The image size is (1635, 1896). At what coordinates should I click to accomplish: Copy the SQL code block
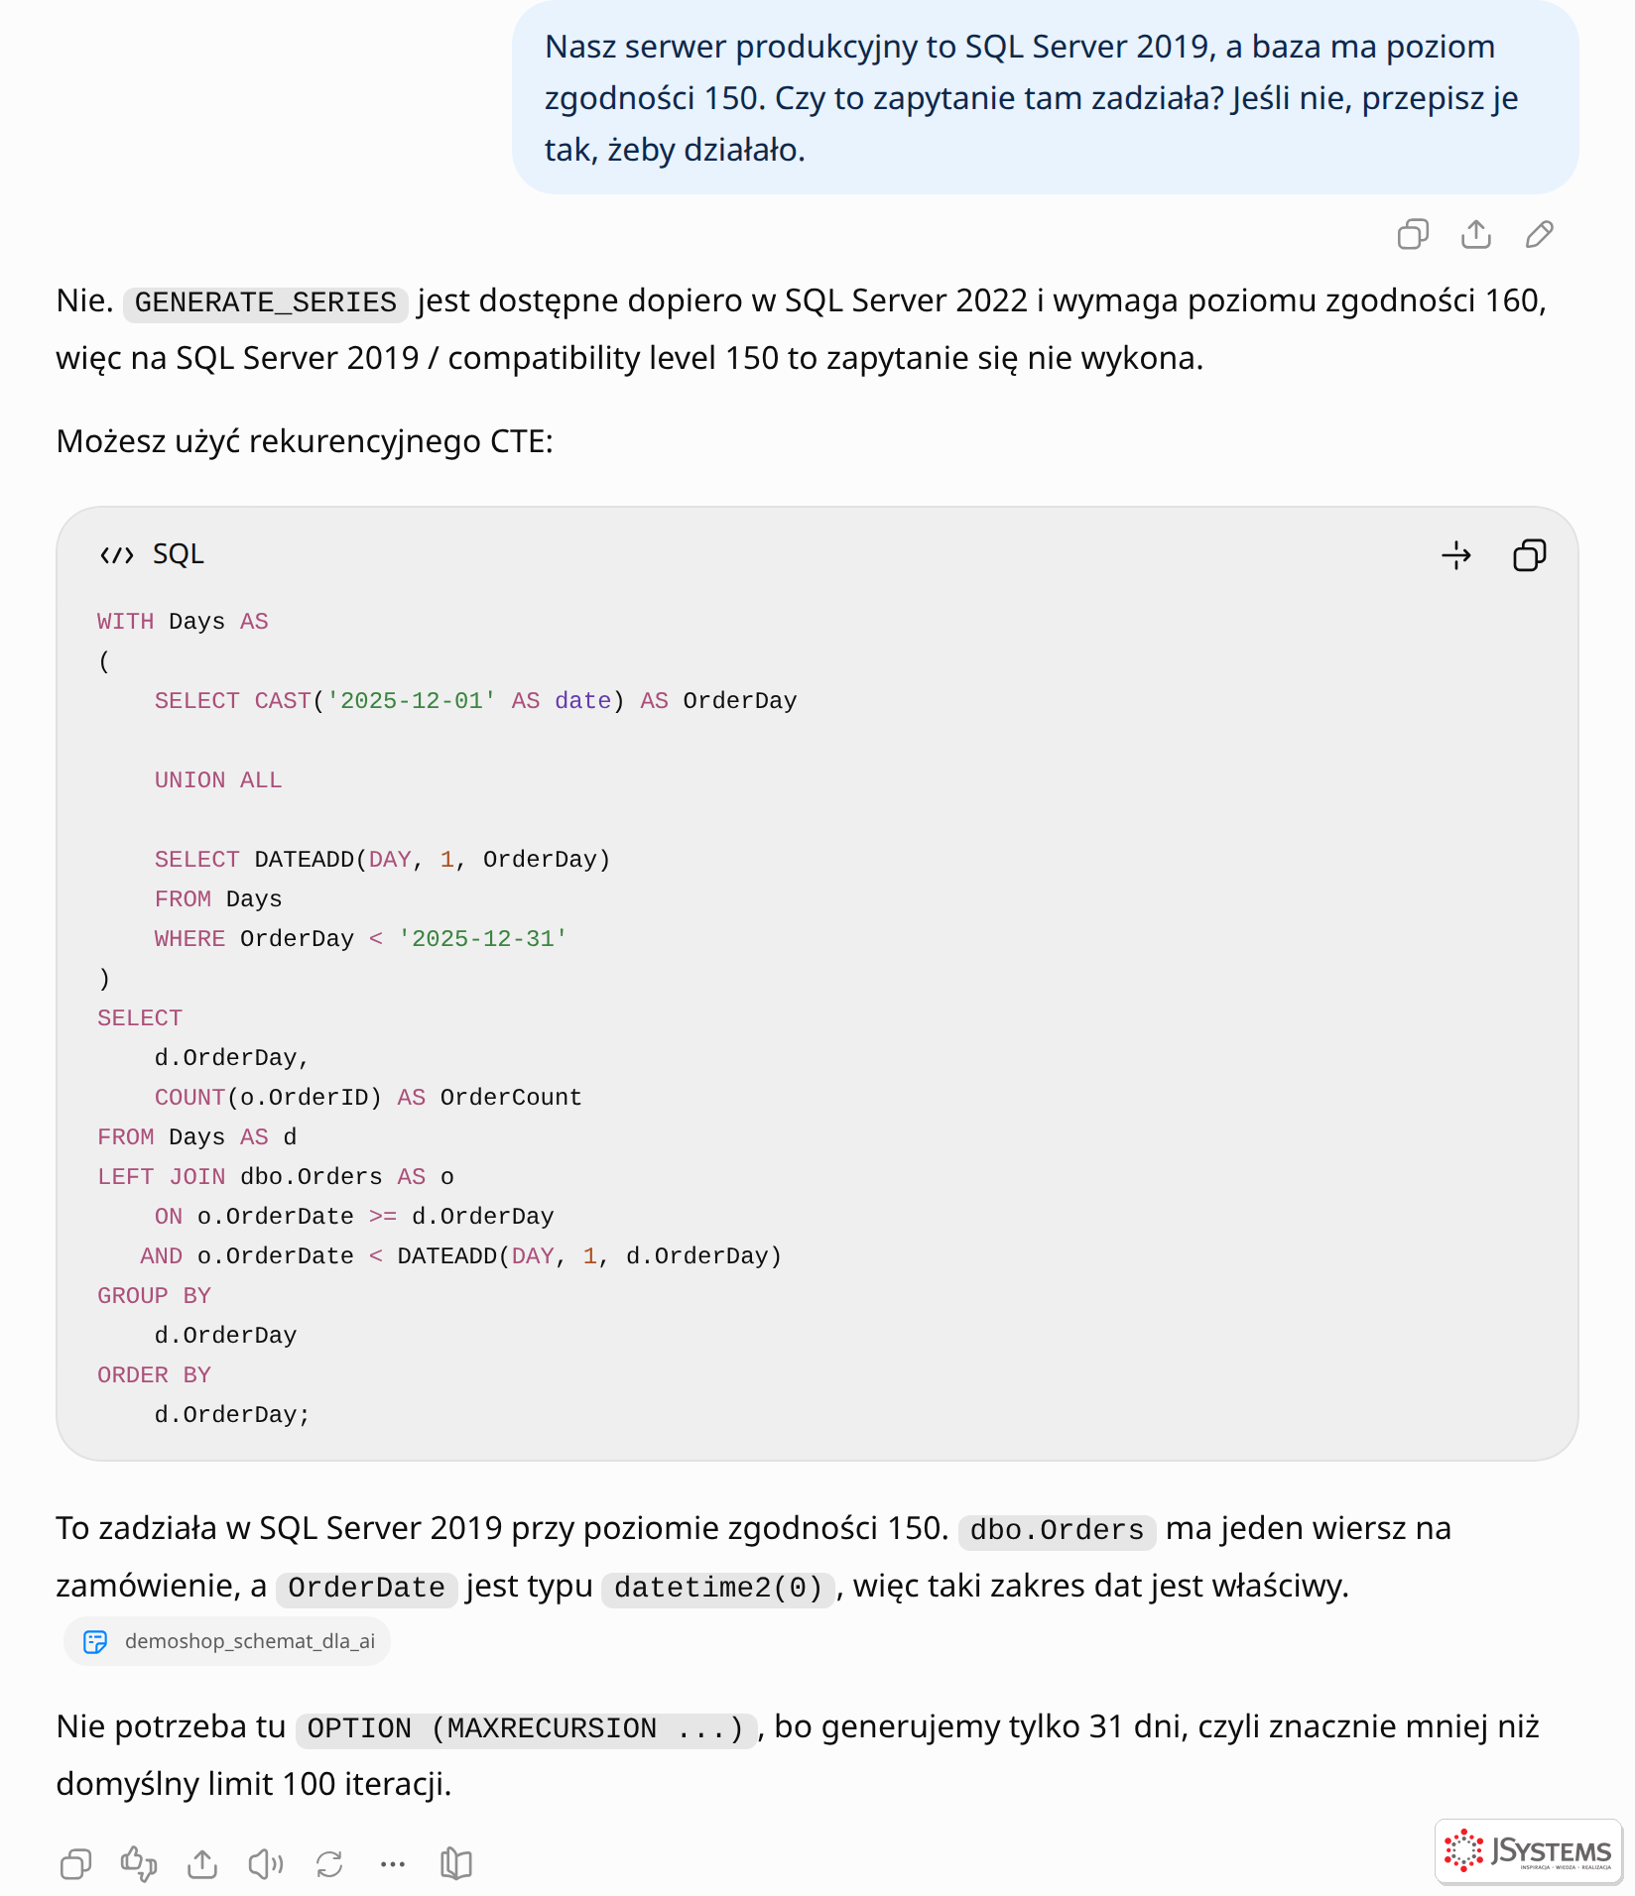click(x=1530, y=555)
